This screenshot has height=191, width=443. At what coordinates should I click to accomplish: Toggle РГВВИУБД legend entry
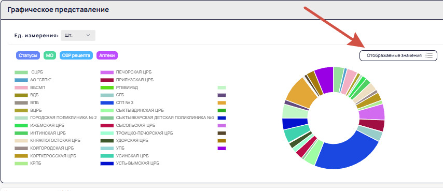119,87
